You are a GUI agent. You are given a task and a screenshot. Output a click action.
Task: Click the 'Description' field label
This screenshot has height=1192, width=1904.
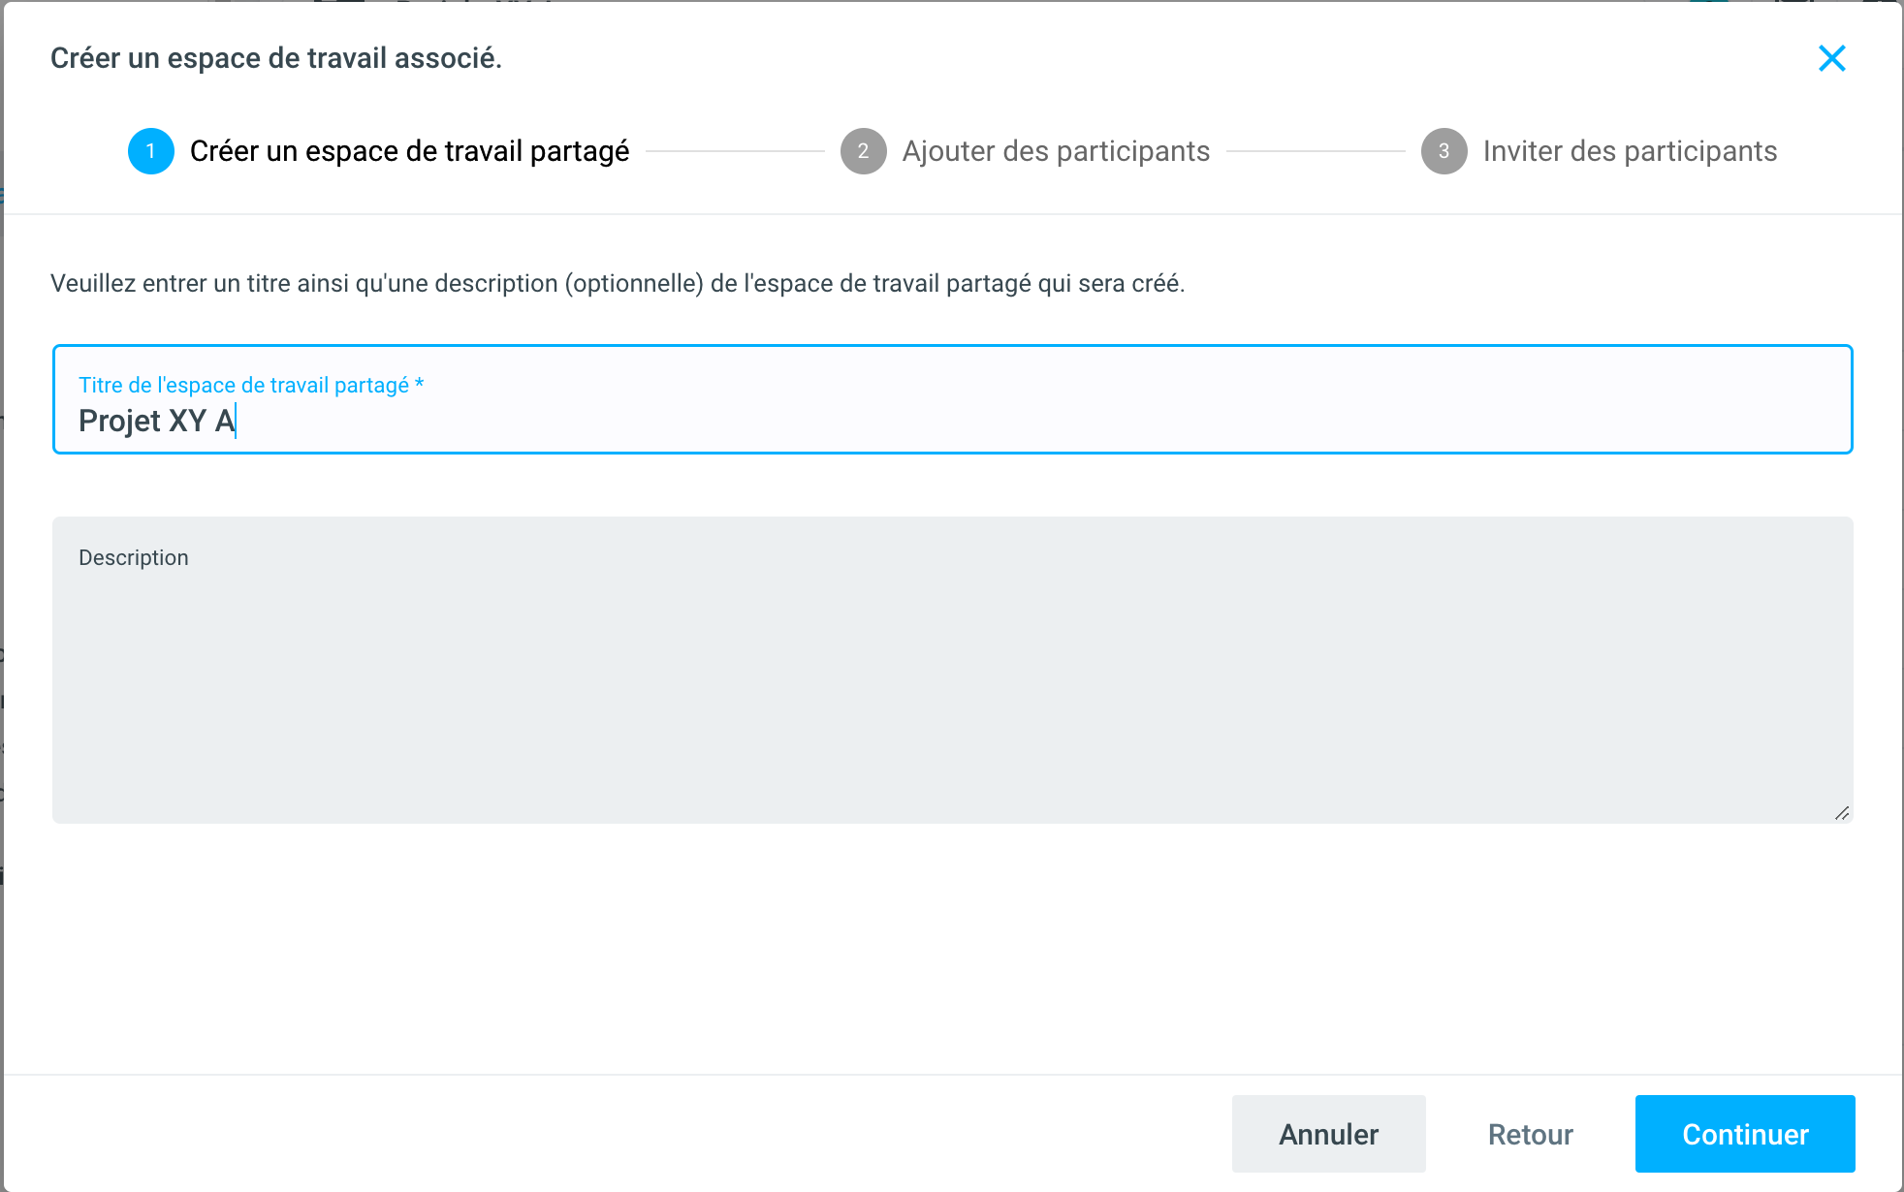[134, 557]
